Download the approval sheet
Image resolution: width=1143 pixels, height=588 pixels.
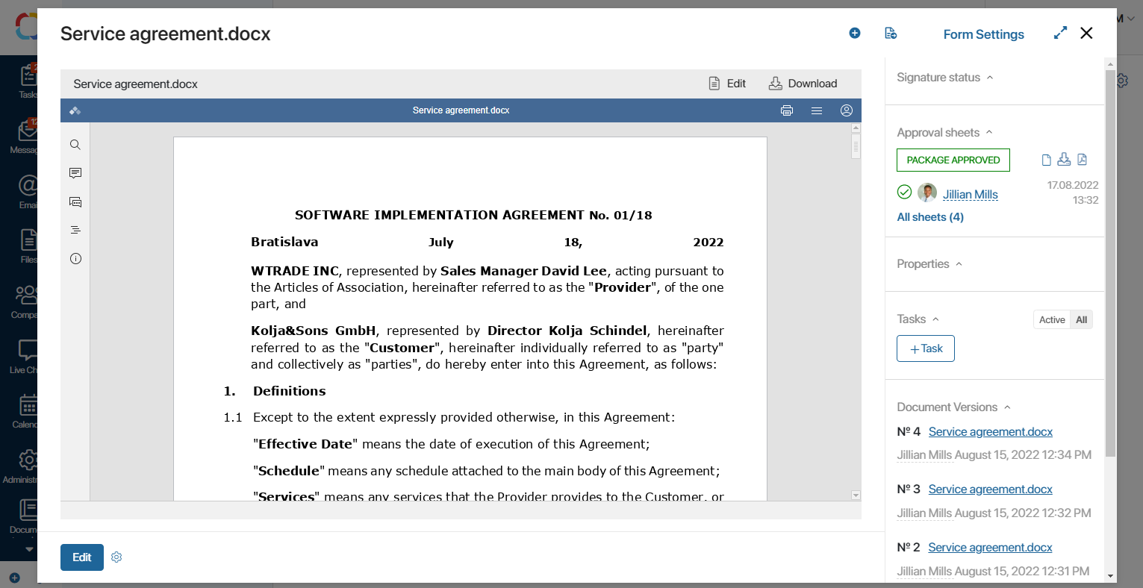coord(1064,159)
